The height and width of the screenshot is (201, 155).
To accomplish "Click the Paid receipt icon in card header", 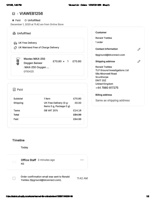I will click(x=14, y=90).
